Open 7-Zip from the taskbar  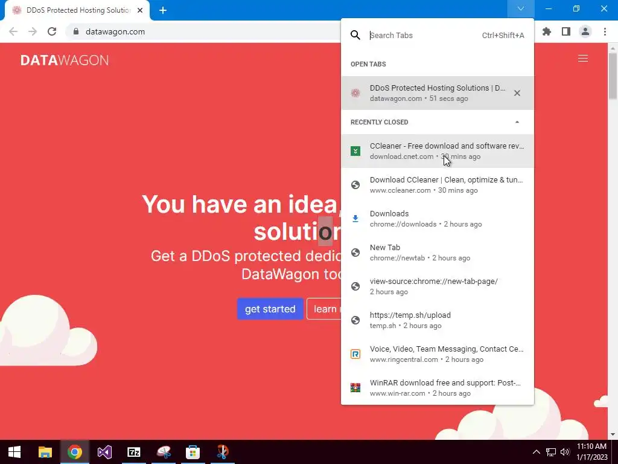click(x=134, y=452)
